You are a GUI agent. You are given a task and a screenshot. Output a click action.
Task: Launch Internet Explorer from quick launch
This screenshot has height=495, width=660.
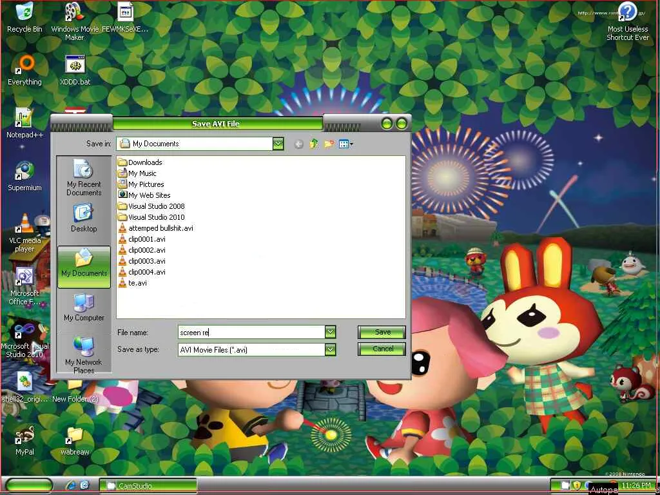coord(70,485)
